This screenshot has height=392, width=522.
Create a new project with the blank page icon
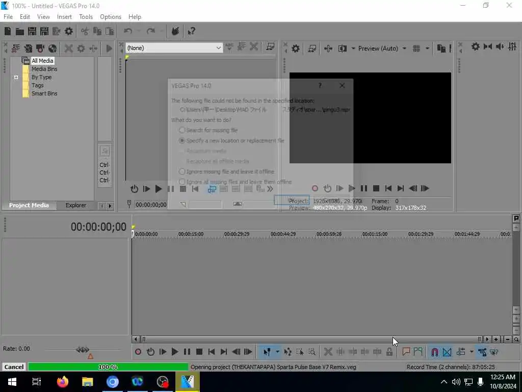tap(7, 31)
